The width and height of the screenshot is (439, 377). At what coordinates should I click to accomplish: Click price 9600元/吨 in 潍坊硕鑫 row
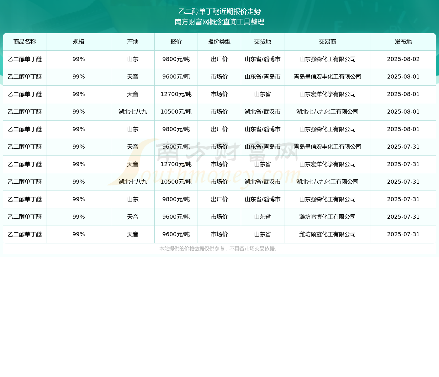(176, 234)
